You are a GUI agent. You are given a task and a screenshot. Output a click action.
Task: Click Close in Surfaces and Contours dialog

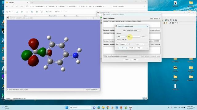[127, 60]
